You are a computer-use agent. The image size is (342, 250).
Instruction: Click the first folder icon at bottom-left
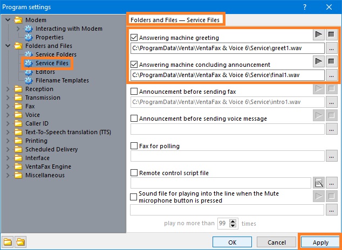8,242
